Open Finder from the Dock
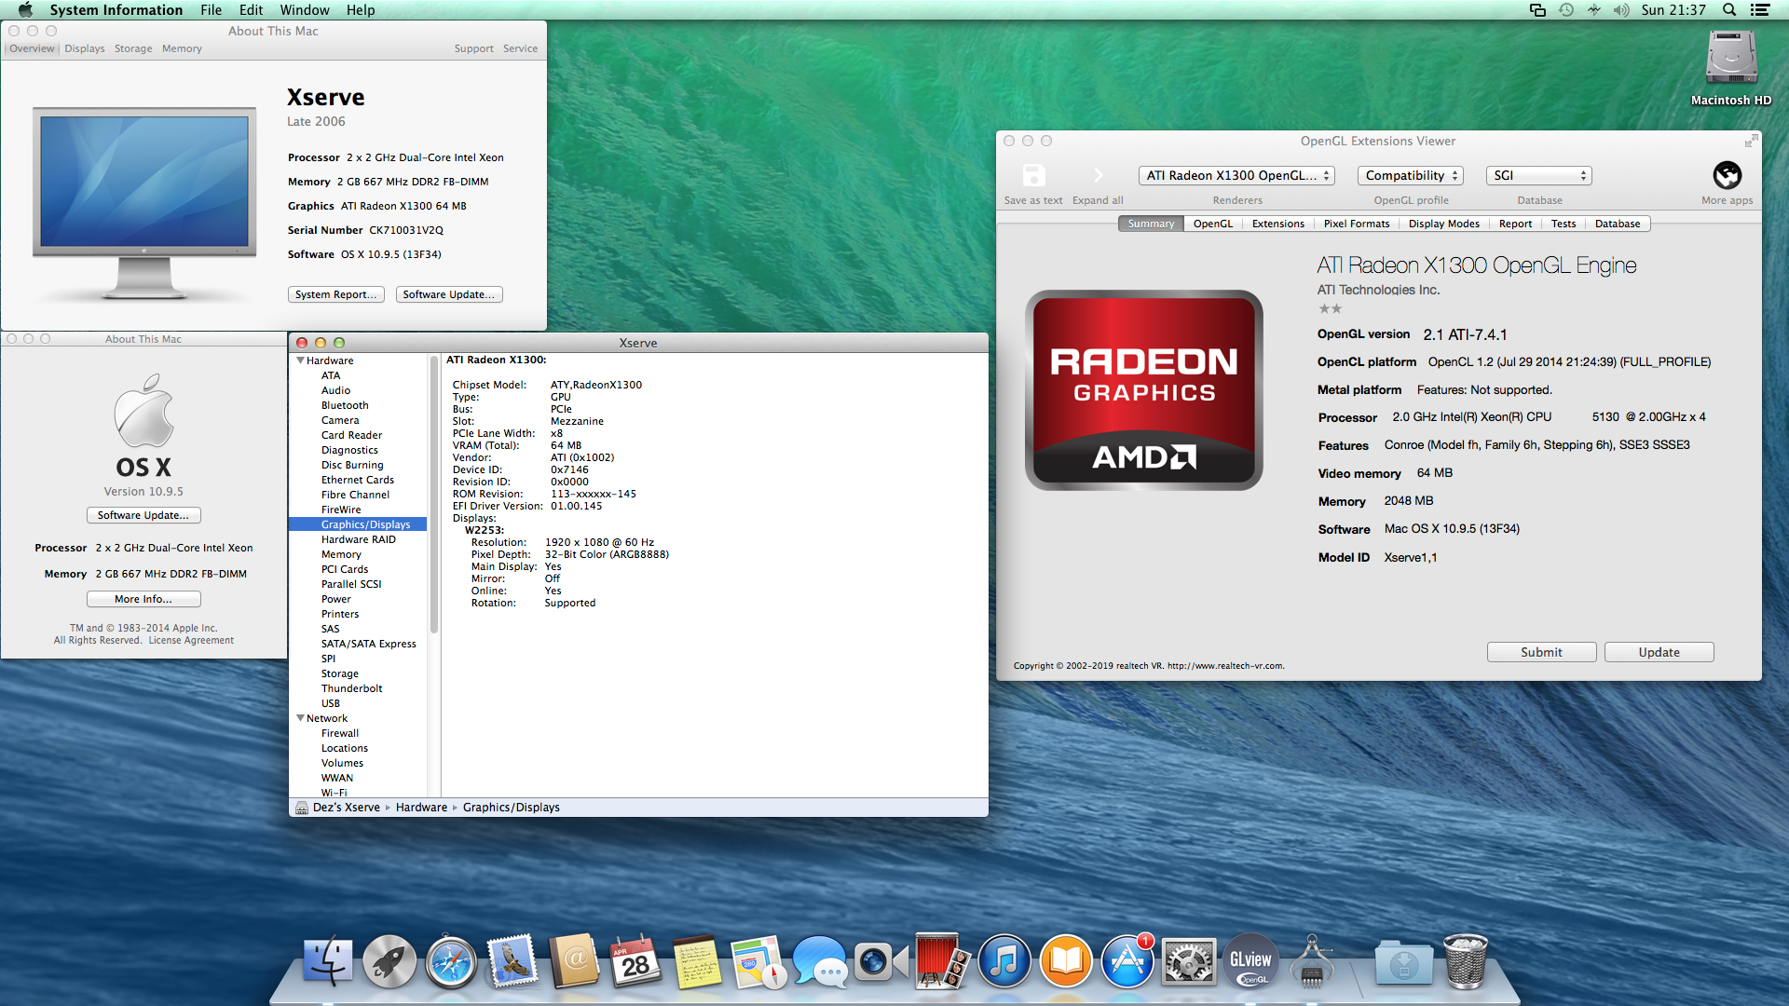This screenshot has height=1006, width=1789. pos(328,961)
